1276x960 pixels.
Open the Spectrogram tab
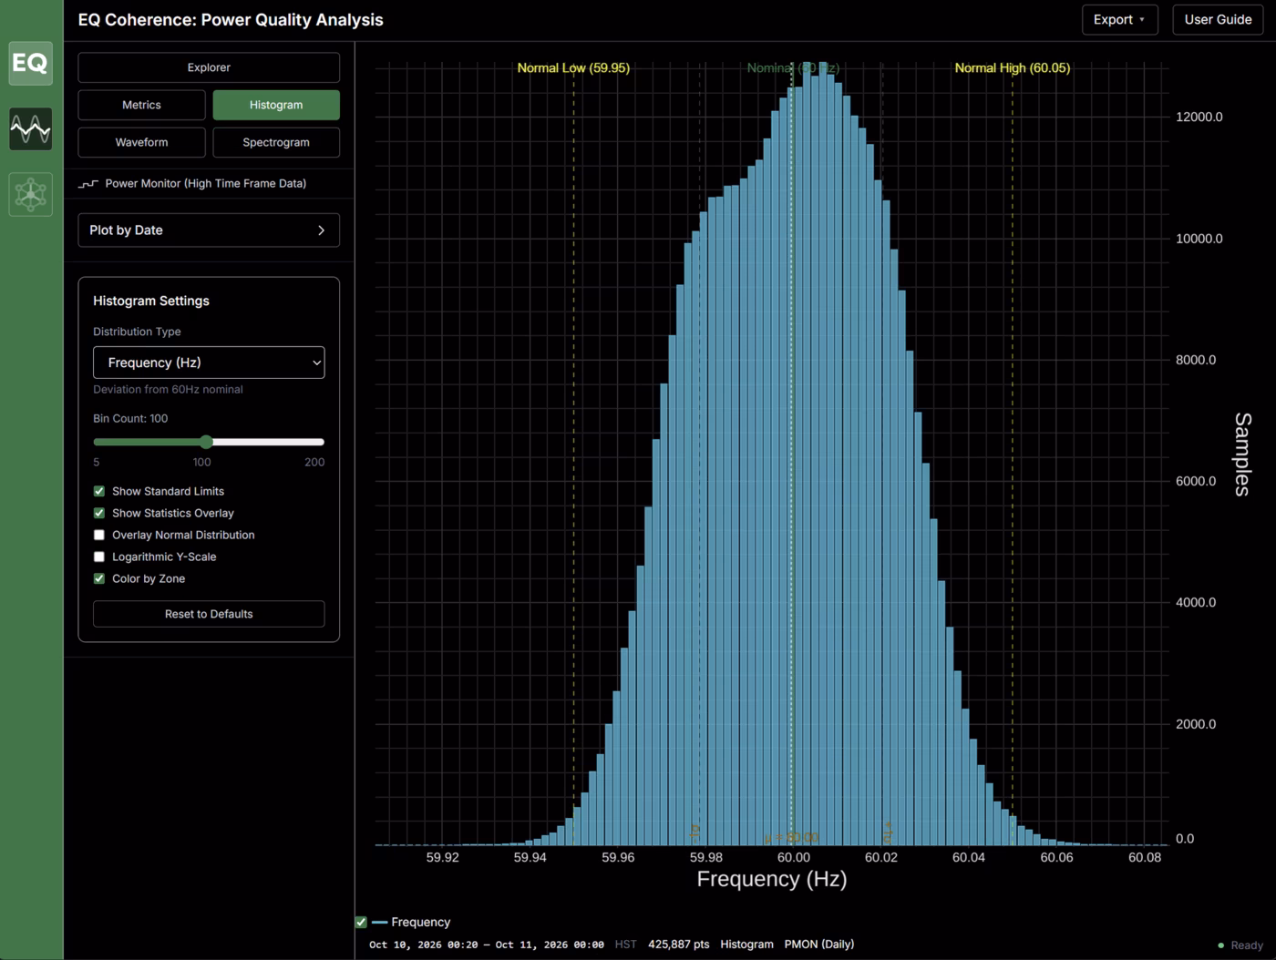pos(276,142)
